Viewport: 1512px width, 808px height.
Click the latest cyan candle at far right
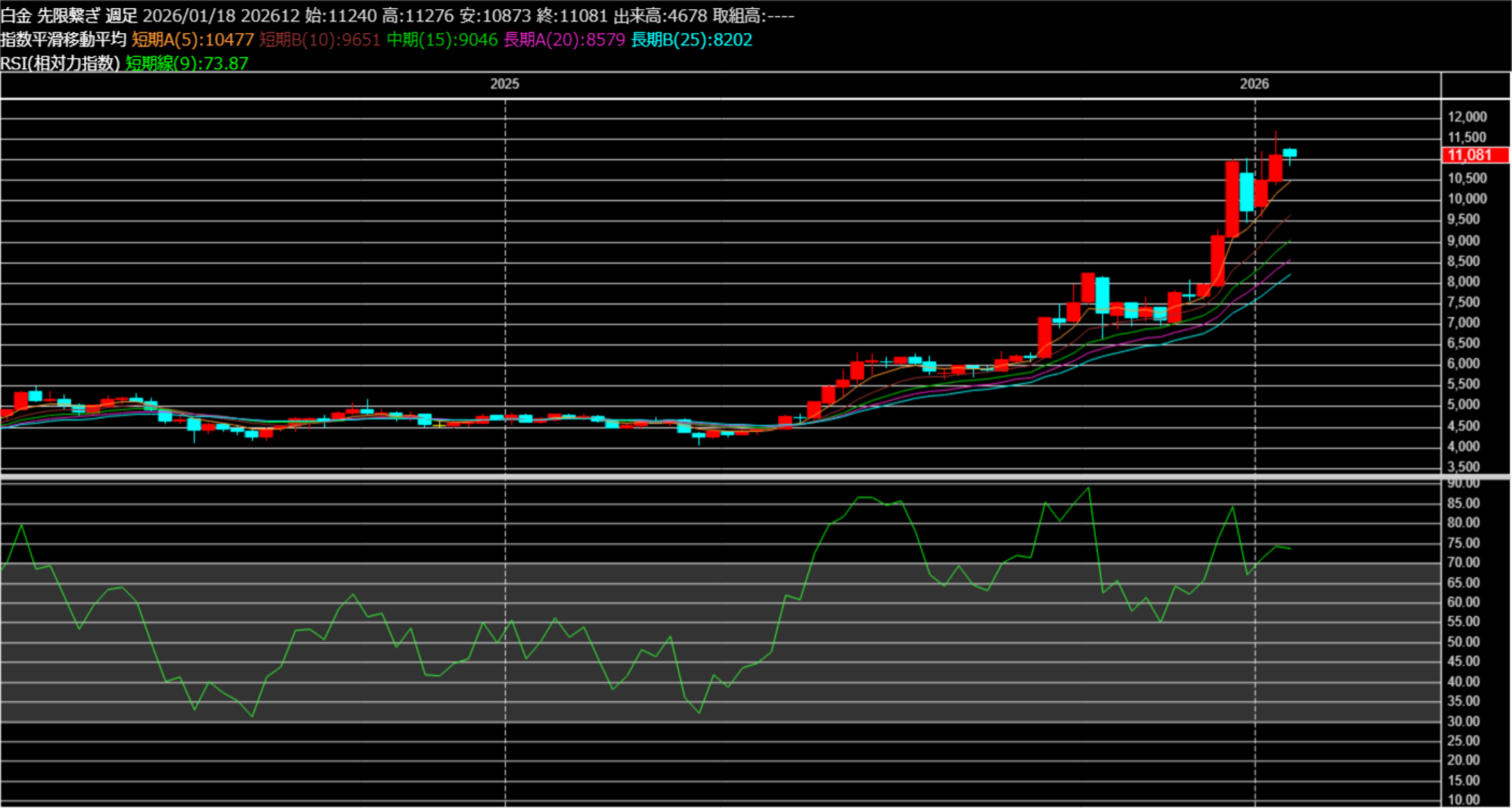point(1289,153)
